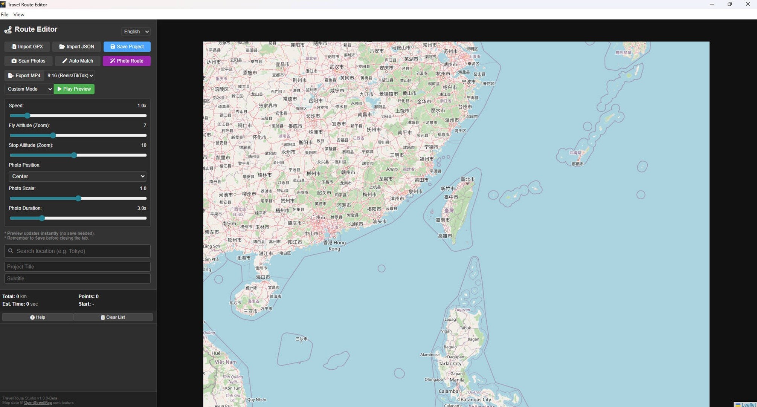
Task: Click the Total: 0 km statistic
Action: click(14, 297)
